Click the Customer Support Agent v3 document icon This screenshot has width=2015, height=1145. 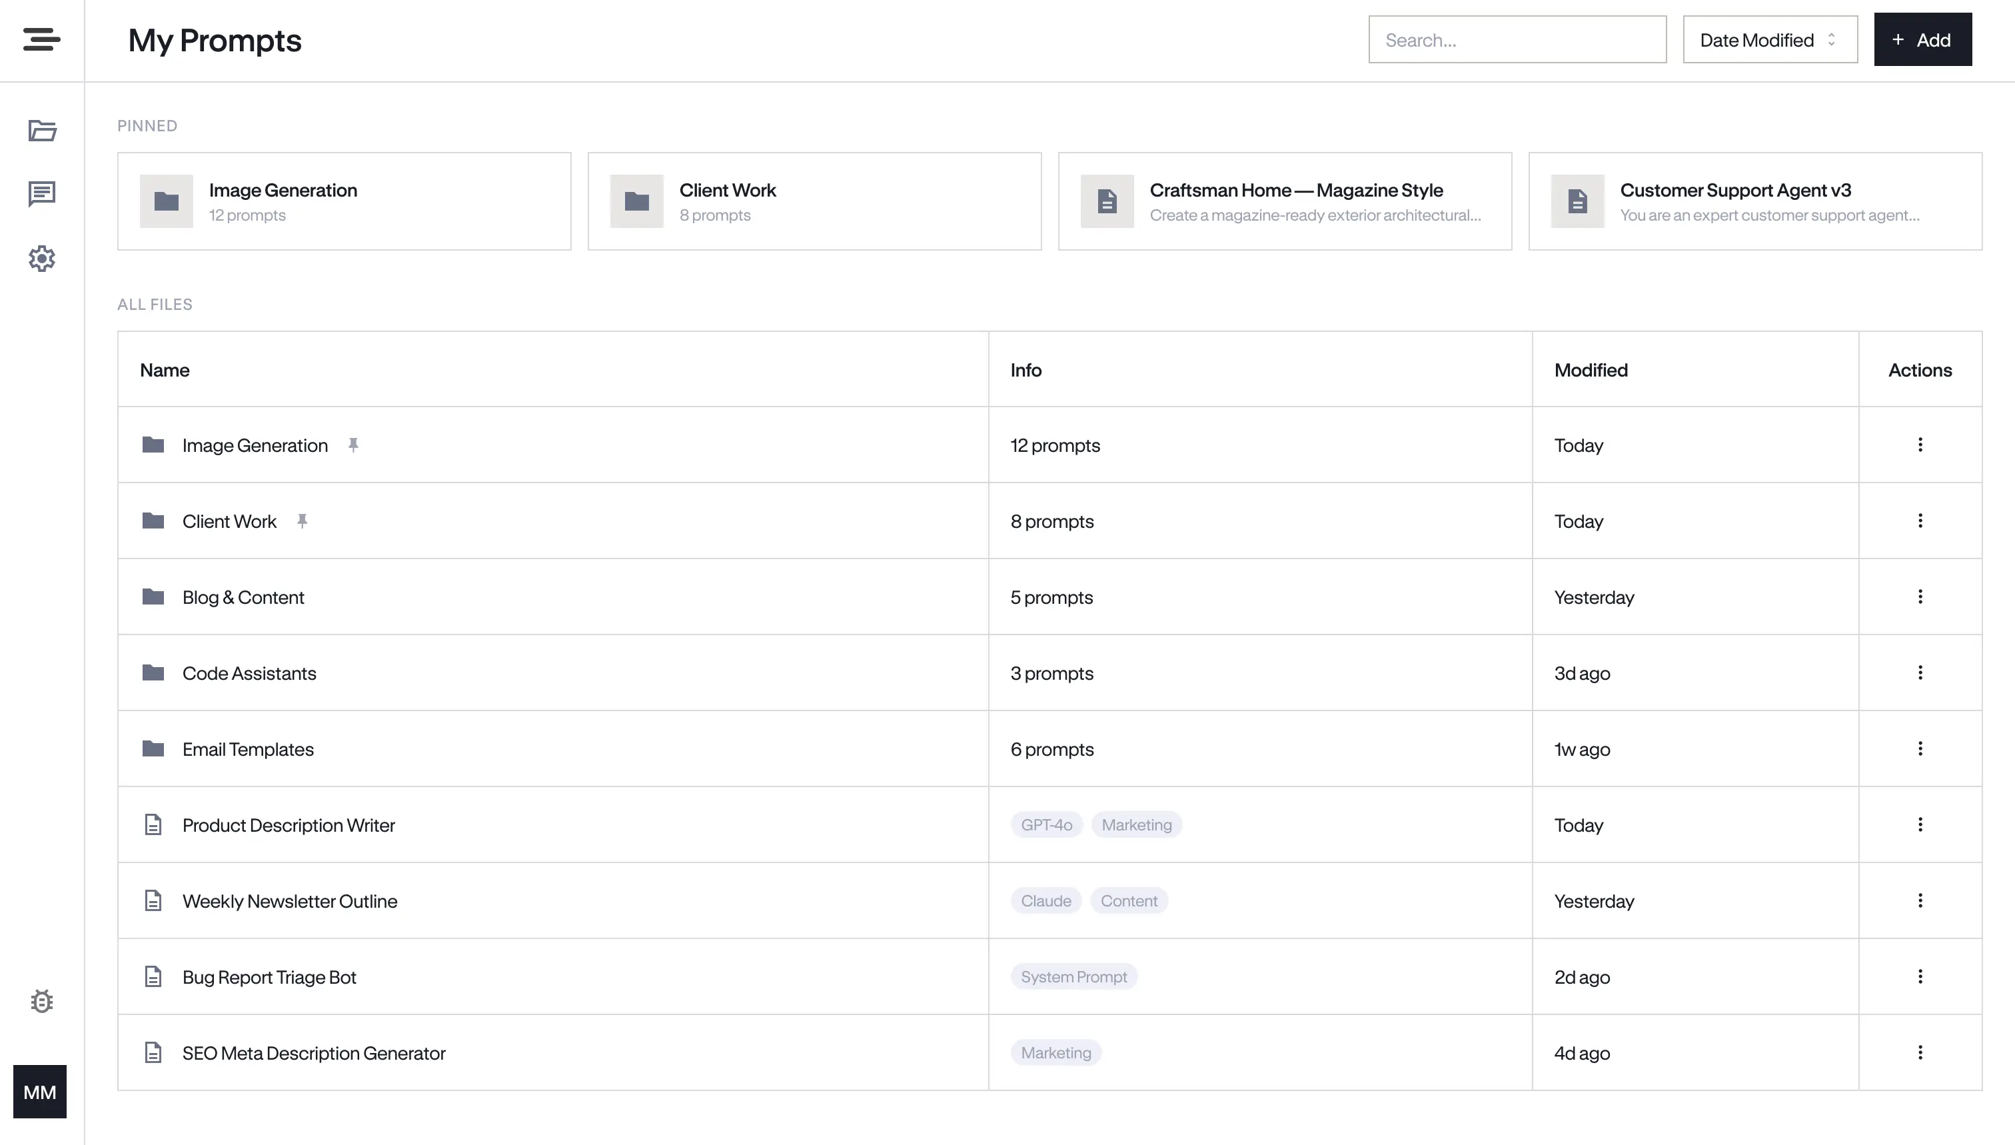(1577, 201)
